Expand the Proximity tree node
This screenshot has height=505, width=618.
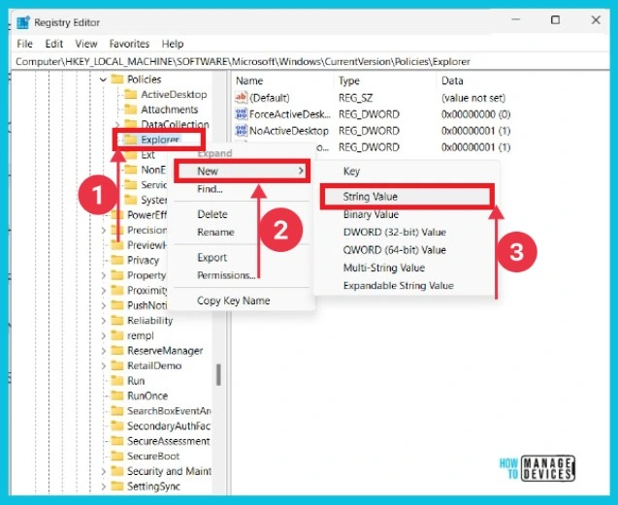point(103,291)
